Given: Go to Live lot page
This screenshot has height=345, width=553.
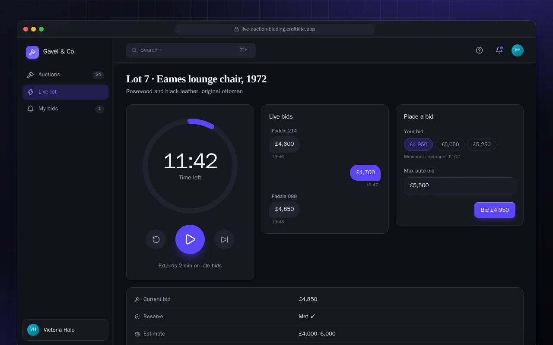Looking at the screenshot, I should [65, 92].
